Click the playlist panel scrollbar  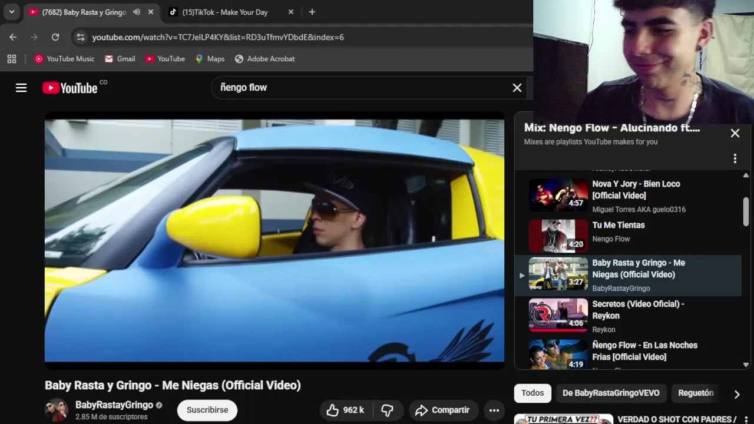(746, 211)
